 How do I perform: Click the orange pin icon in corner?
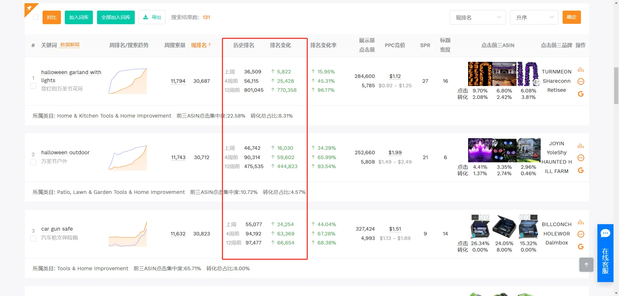[30, 8]
